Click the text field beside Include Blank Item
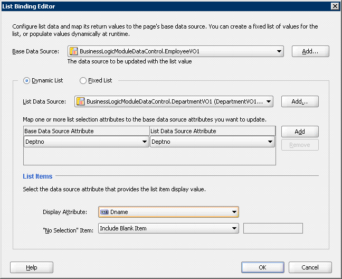The image size is (342, 279). coord(273,228)
